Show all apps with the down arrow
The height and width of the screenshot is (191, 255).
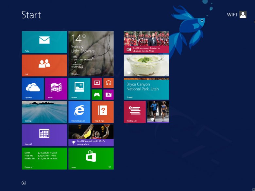24,183
